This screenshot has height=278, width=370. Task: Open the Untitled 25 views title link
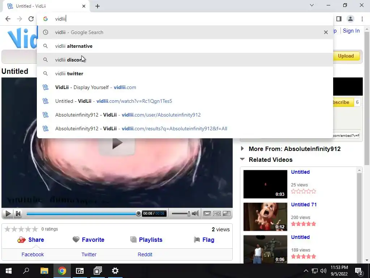coord(300,172)
